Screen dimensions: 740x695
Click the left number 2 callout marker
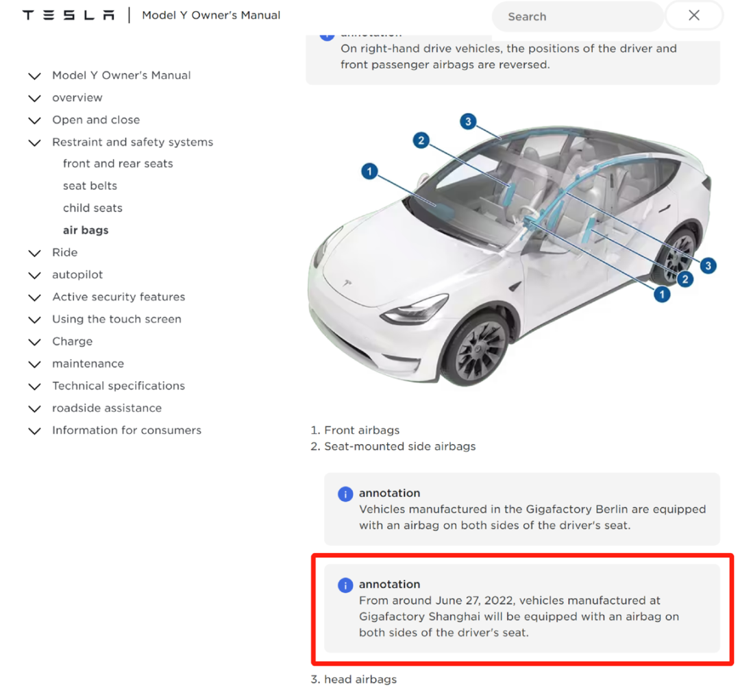(421, 141)
